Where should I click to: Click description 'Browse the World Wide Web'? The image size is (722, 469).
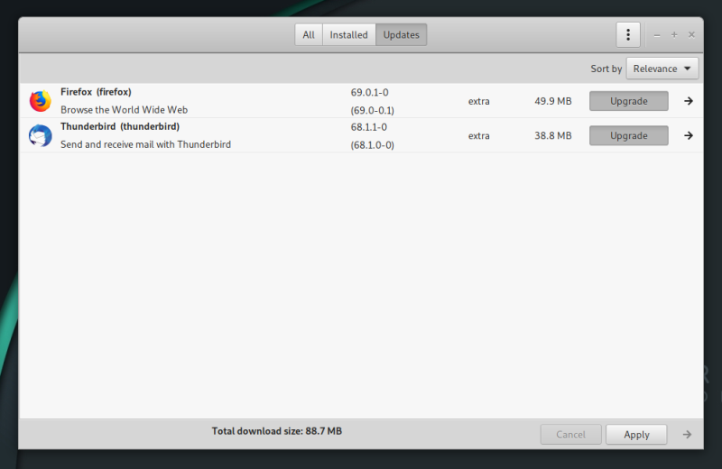tap(124, 110)
